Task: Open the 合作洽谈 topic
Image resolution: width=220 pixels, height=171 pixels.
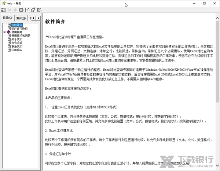Action: pos(17,43)
